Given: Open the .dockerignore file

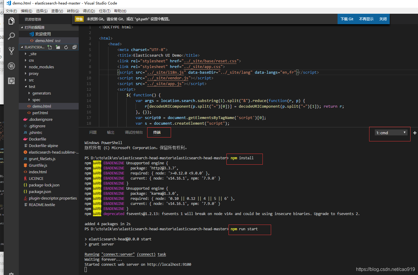Looking at the screenshot, I should click(x=49, y=120).
